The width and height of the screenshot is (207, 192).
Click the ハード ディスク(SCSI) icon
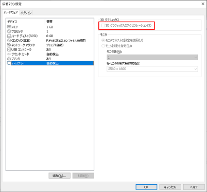[9, 36]
